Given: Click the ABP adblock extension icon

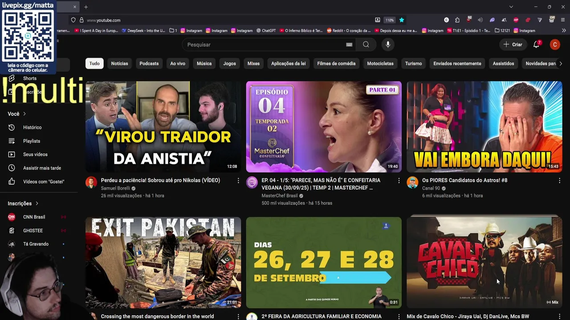Looking at the screenshot, I should (516, 20).
